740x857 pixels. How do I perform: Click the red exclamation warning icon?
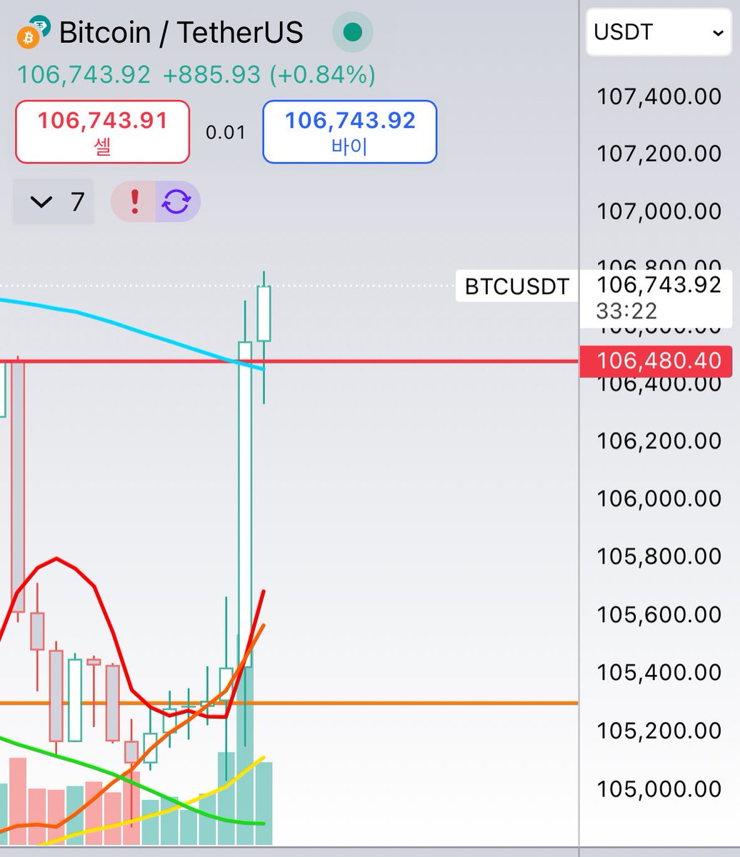[x=134, y=202]
